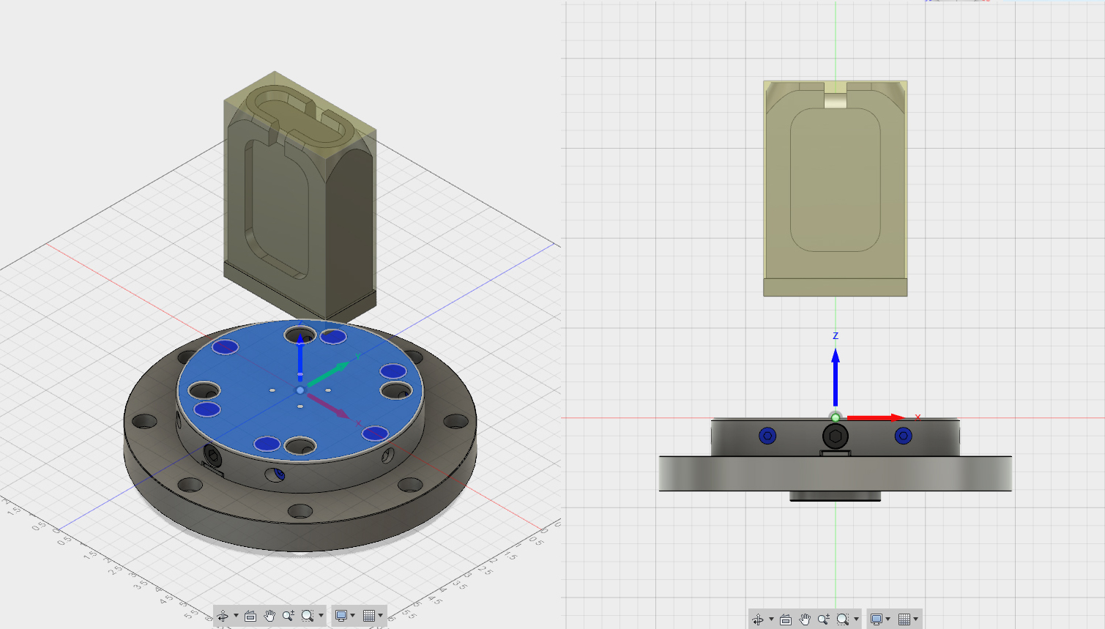
Task: Open Orbit type dropdown in right viewport
Action: 771,619
